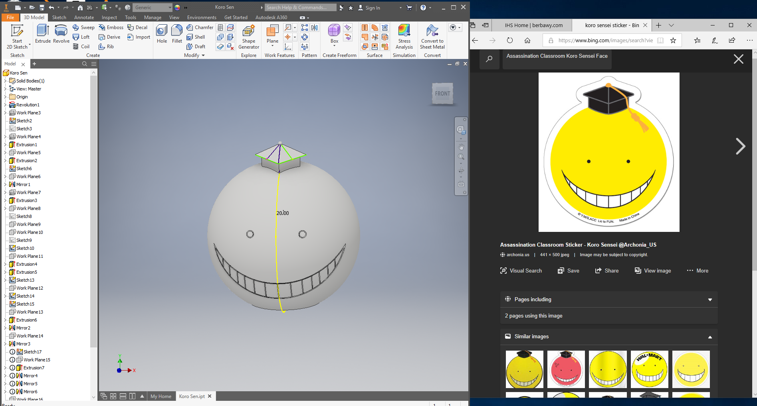Click the Decal tool
757x406 pixels.
coord(137,27)
